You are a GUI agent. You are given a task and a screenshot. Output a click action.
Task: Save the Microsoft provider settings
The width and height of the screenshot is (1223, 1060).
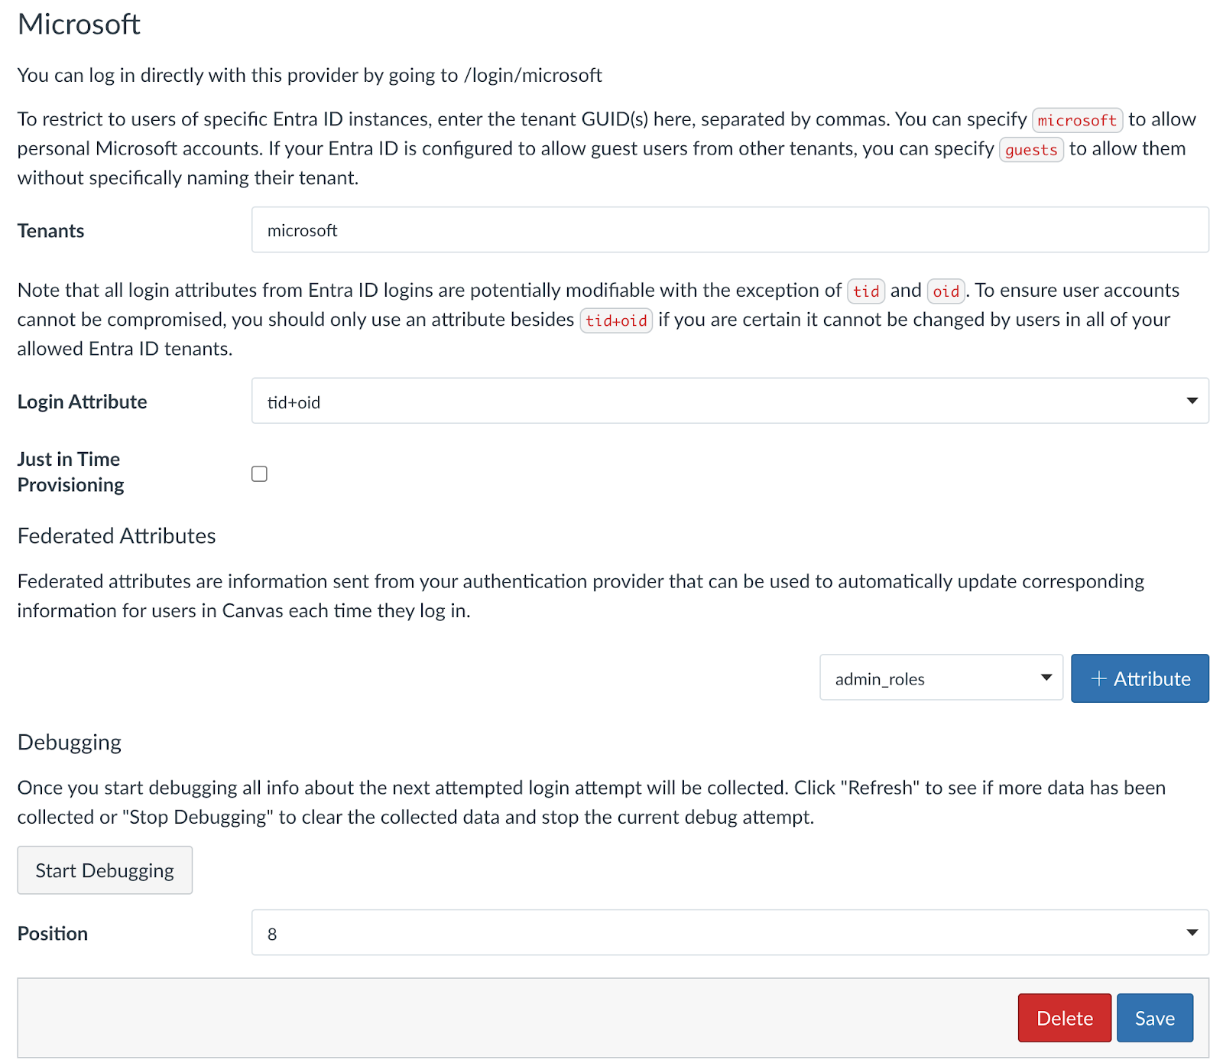pos(1154,1017)
